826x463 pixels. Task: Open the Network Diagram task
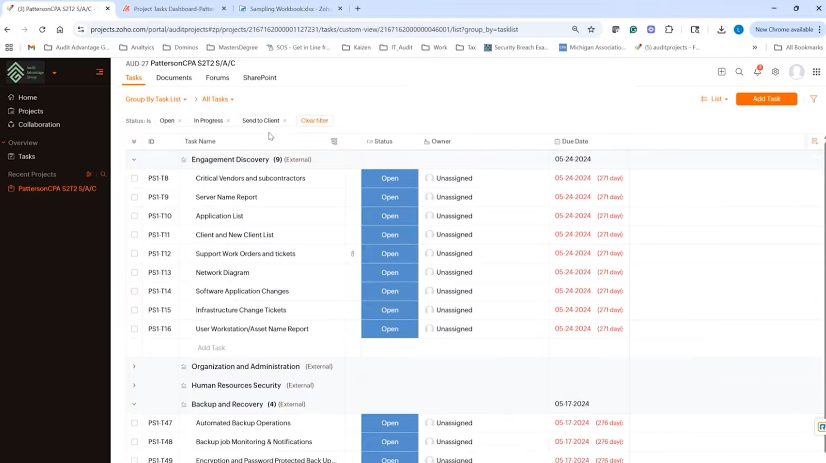pyautogui.click(x=222, y=272)
